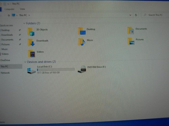The image size is (169, 126).
Task: Click the Videos folder label in Folders
Action: (x=40, y=52)
